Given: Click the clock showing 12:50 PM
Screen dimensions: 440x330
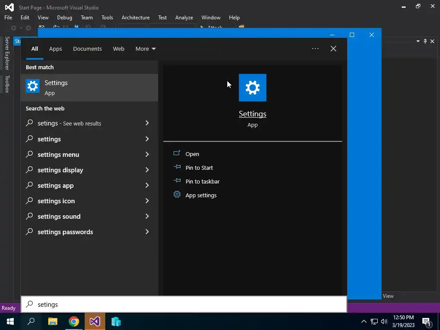Looking at the screenshot, I should [x=403, y=318].
